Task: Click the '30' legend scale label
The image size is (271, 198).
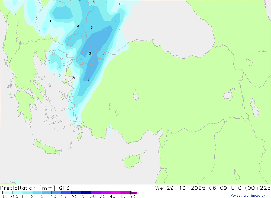Action: [93, 196]
